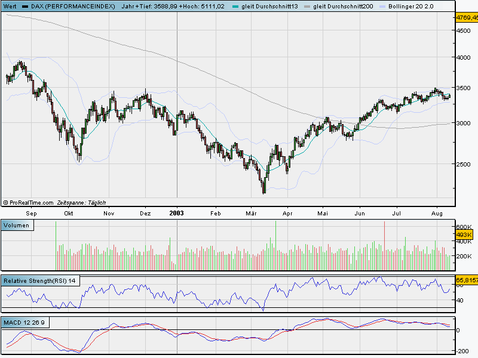
Task: Click the 'Mär' month label on time axis
Action: (252, 212)
